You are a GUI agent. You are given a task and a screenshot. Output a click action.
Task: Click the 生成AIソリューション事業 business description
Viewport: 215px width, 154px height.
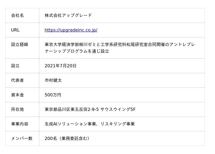[x=71, y=124]
